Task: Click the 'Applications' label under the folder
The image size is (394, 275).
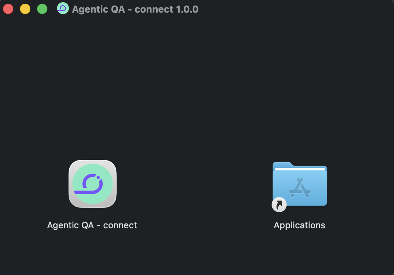Action: click(x=300, y=225)
